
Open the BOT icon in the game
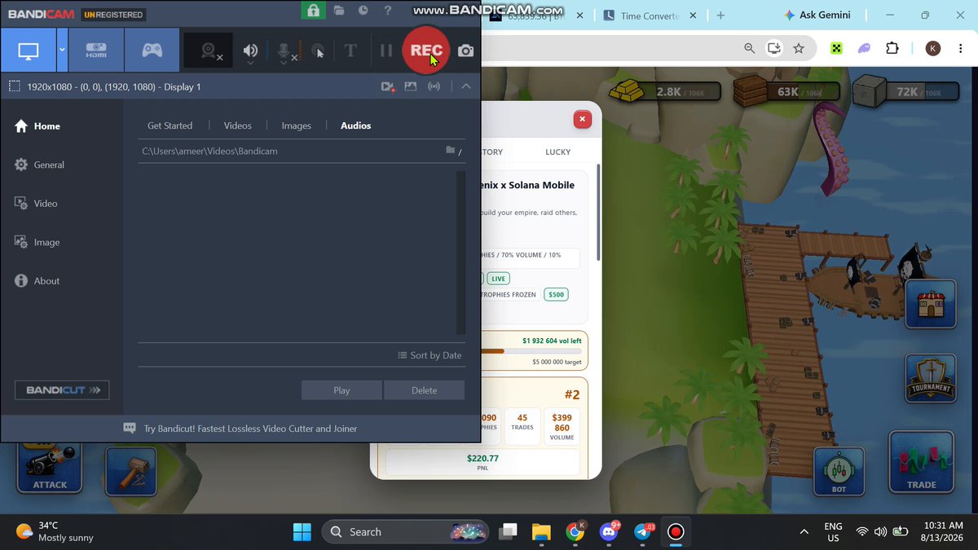pos(839,471)
